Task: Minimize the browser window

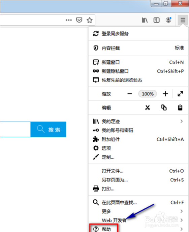Action: 156,4
